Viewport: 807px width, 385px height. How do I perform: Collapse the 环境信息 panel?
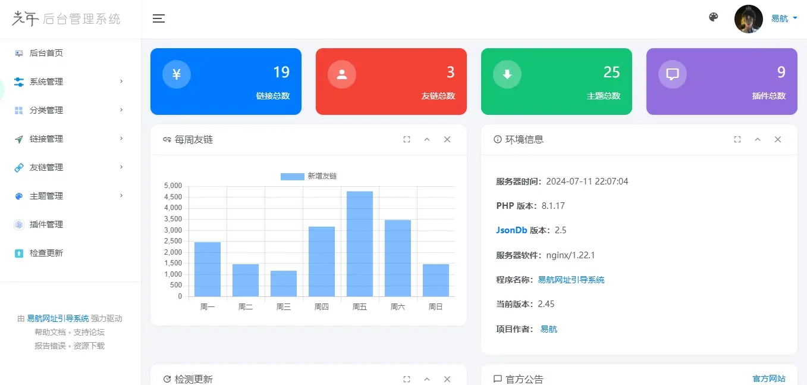coord(757,139)
